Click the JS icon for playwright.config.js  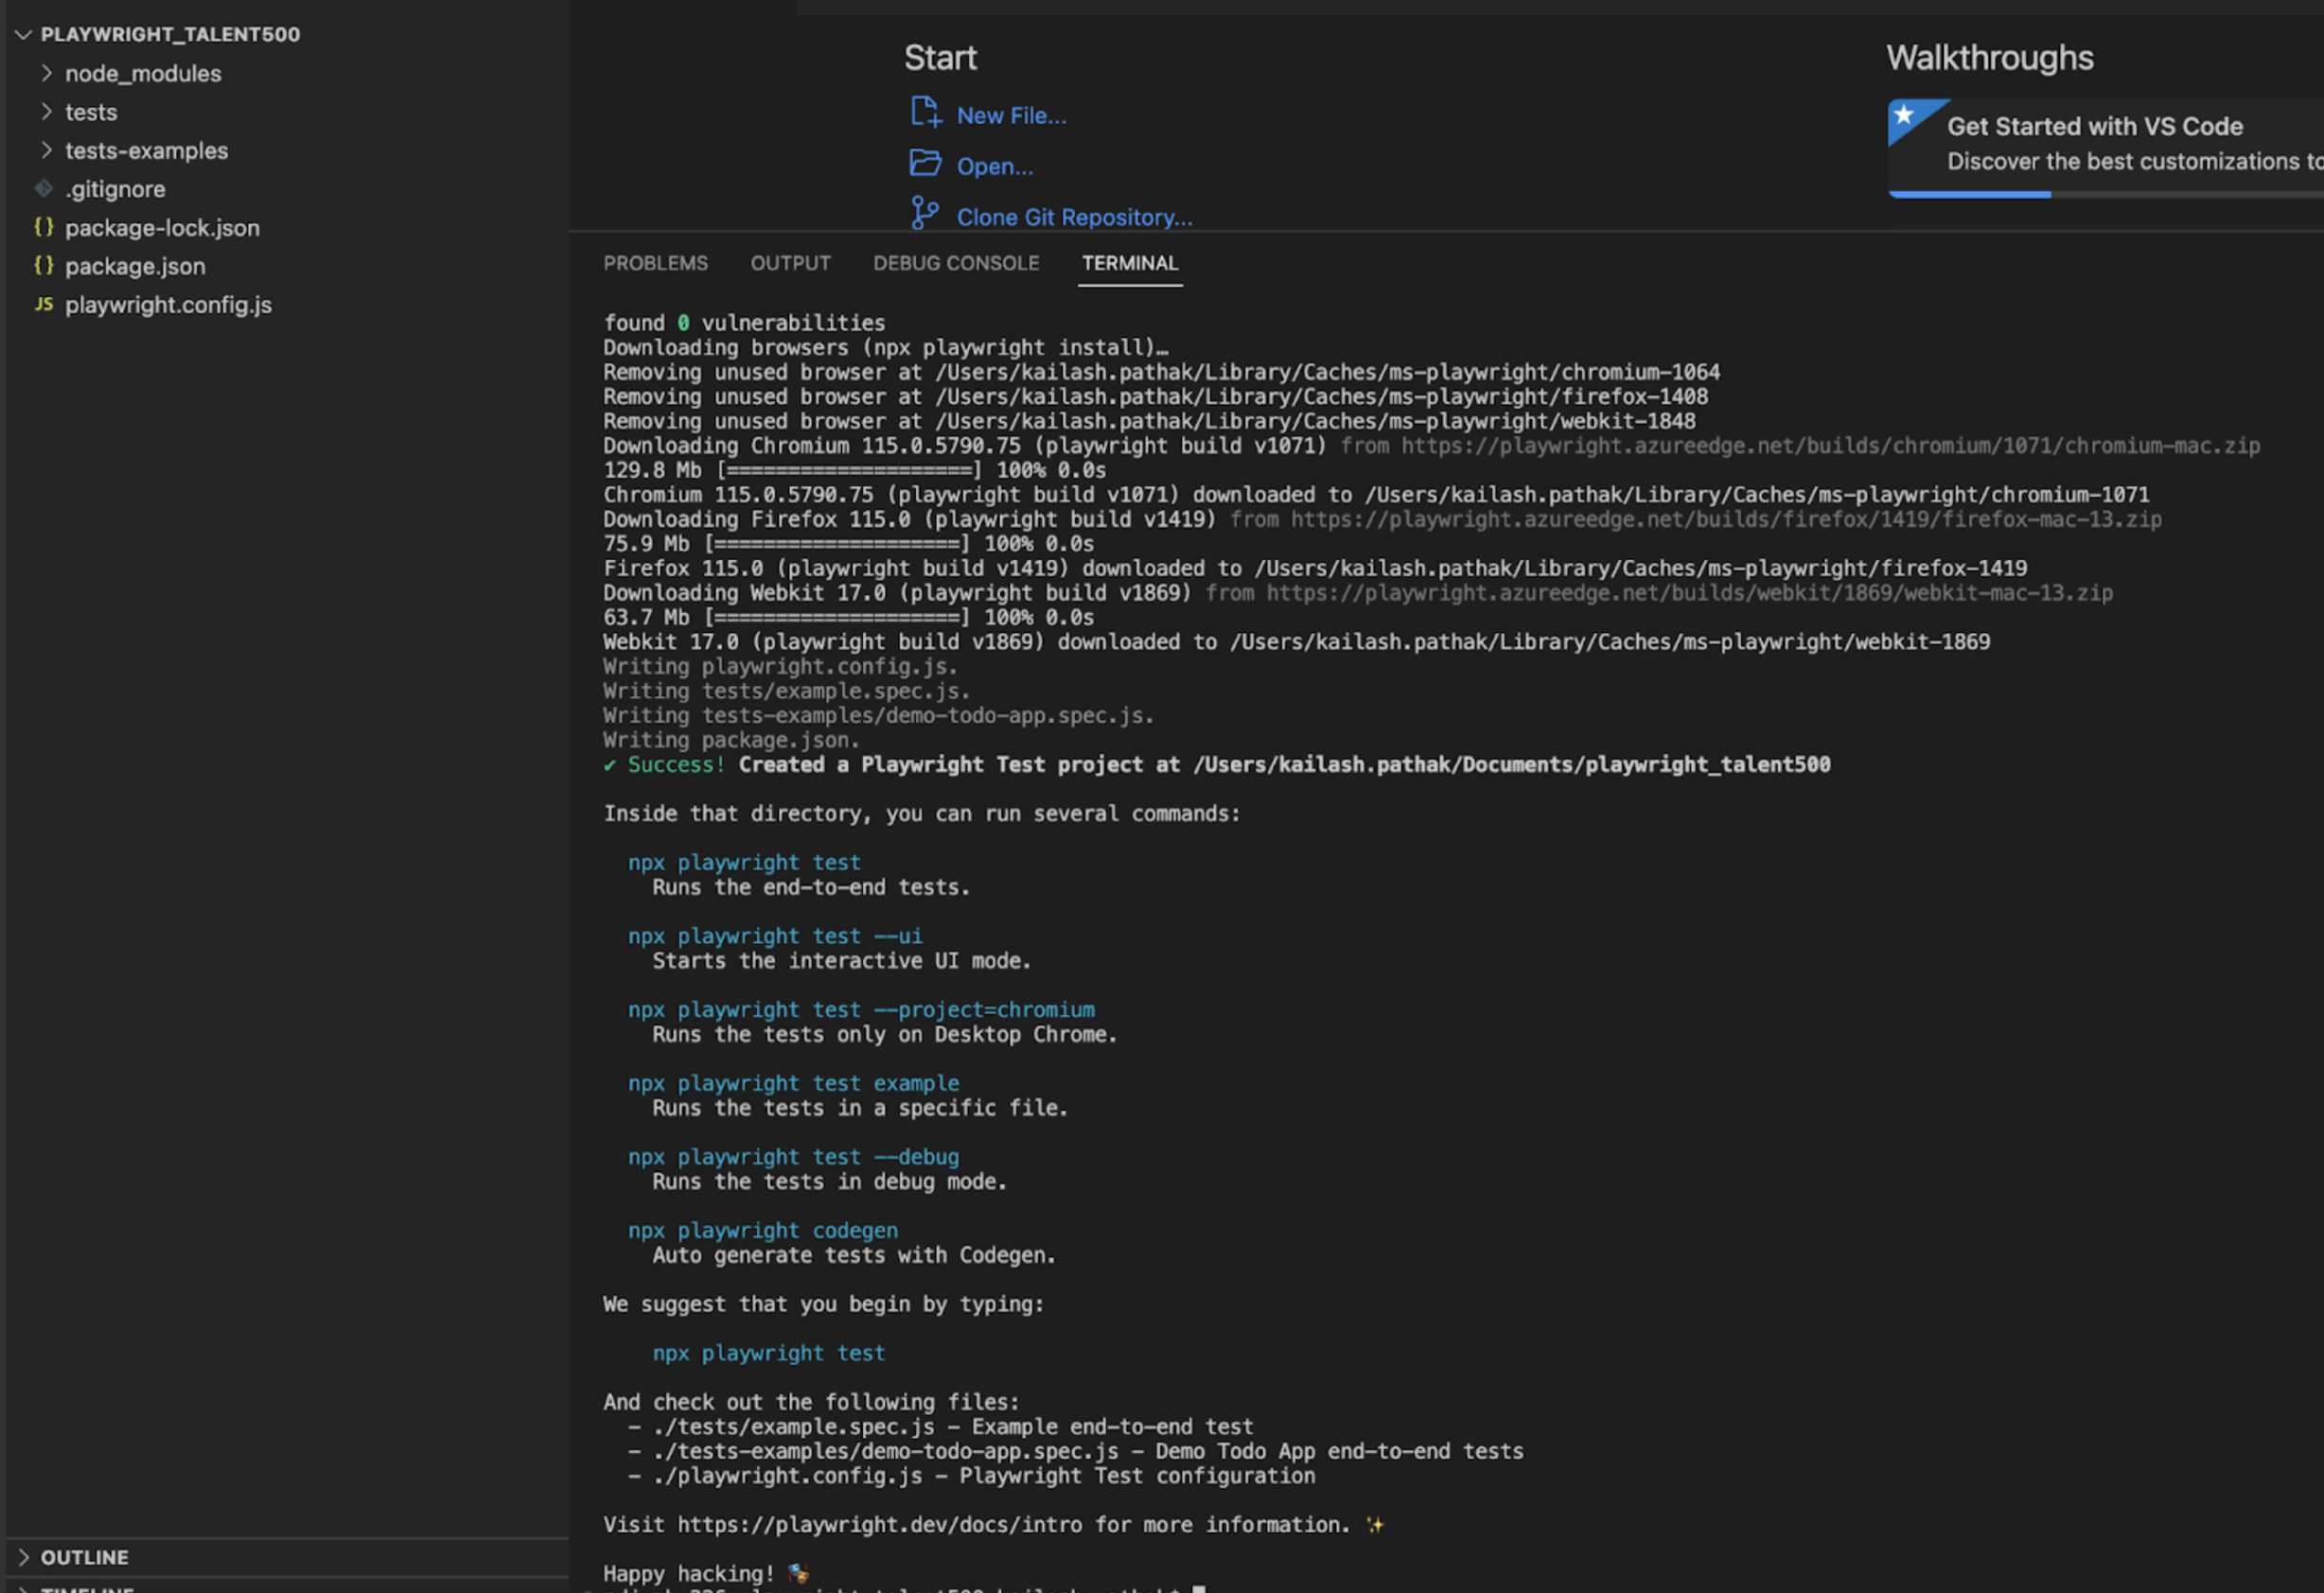click(x=44, y=304)
